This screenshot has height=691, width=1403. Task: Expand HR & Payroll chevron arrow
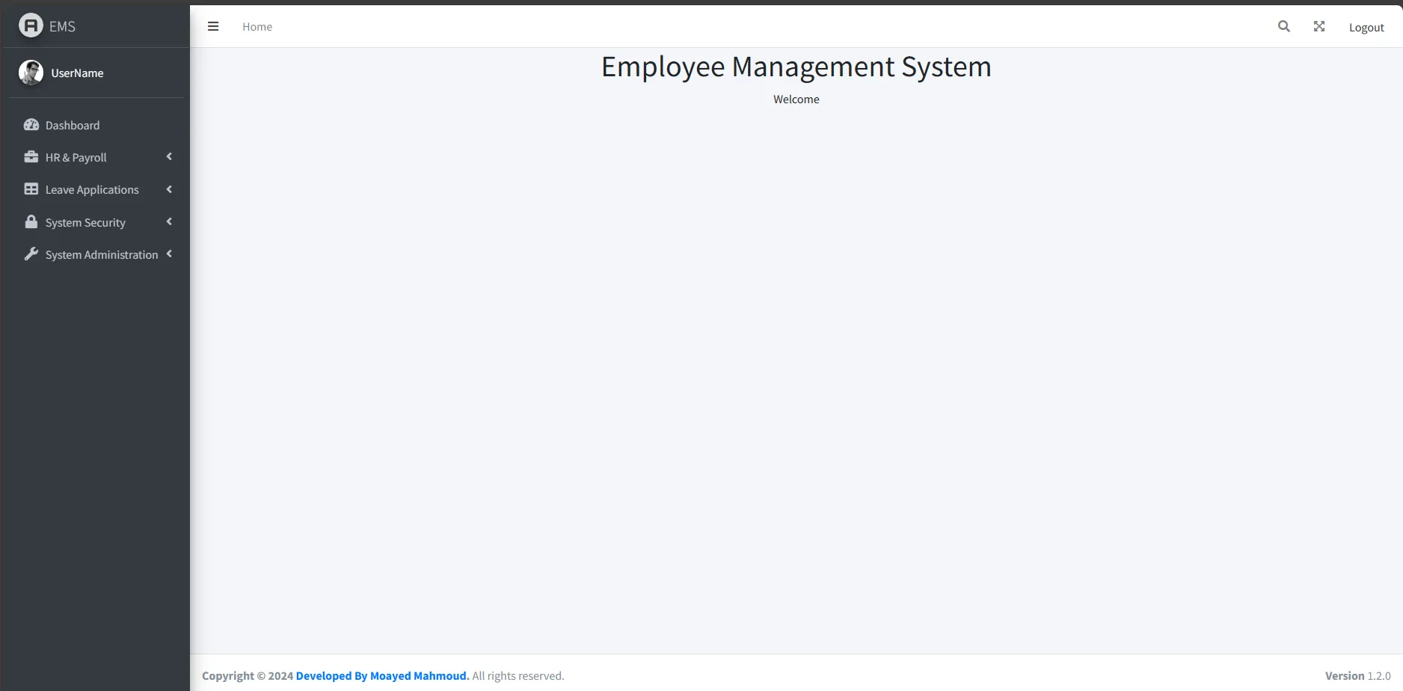pyautogui.click(x=169, y=157)
